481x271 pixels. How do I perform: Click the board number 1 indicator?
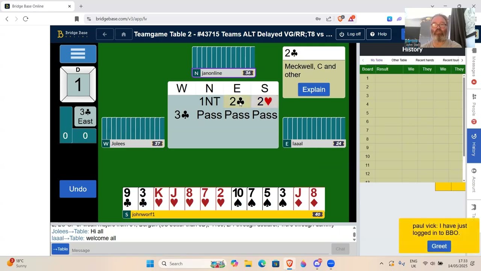coord(78,84)
